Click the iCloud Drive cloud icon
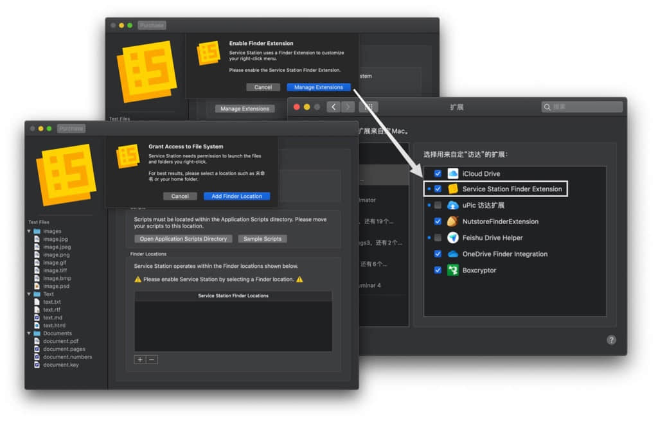 (453, 173)
